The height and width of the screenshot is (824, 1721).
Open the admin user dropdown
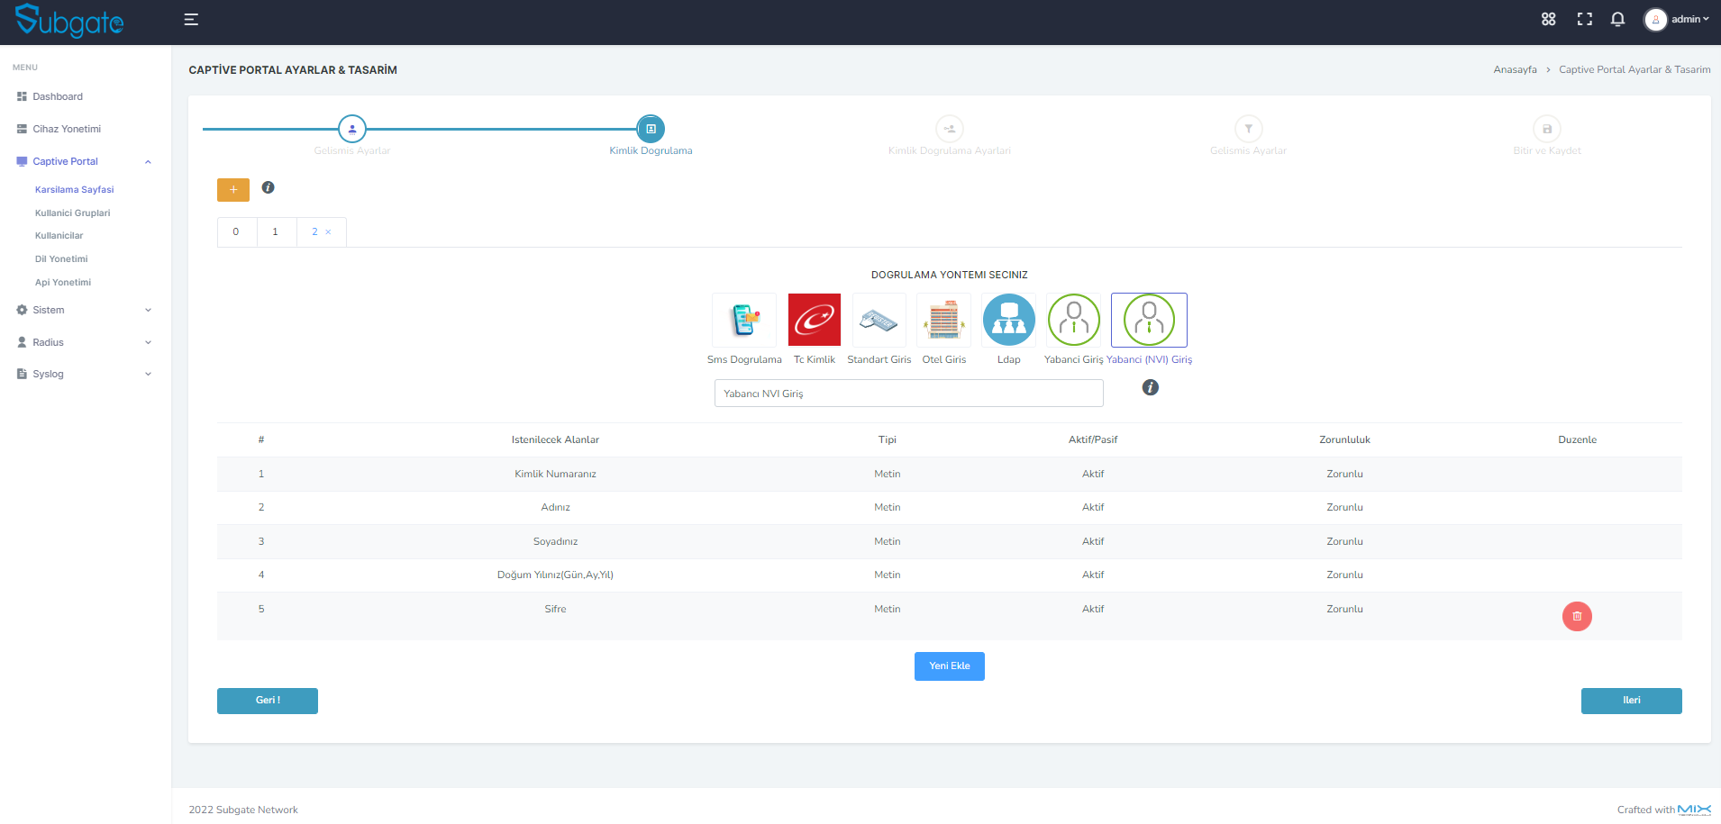1676,18
